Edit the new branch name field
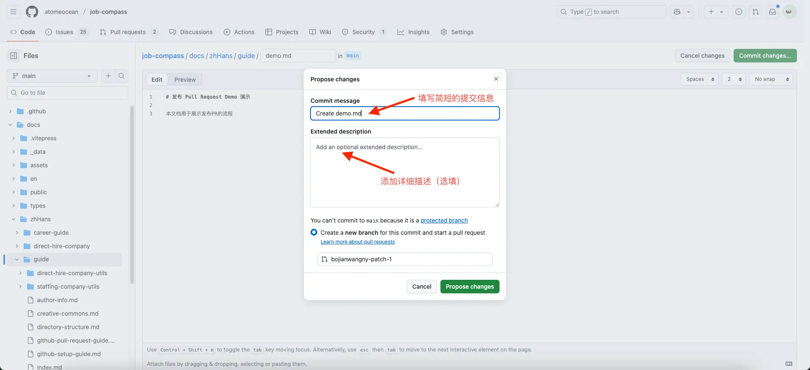 coord(405,259)
